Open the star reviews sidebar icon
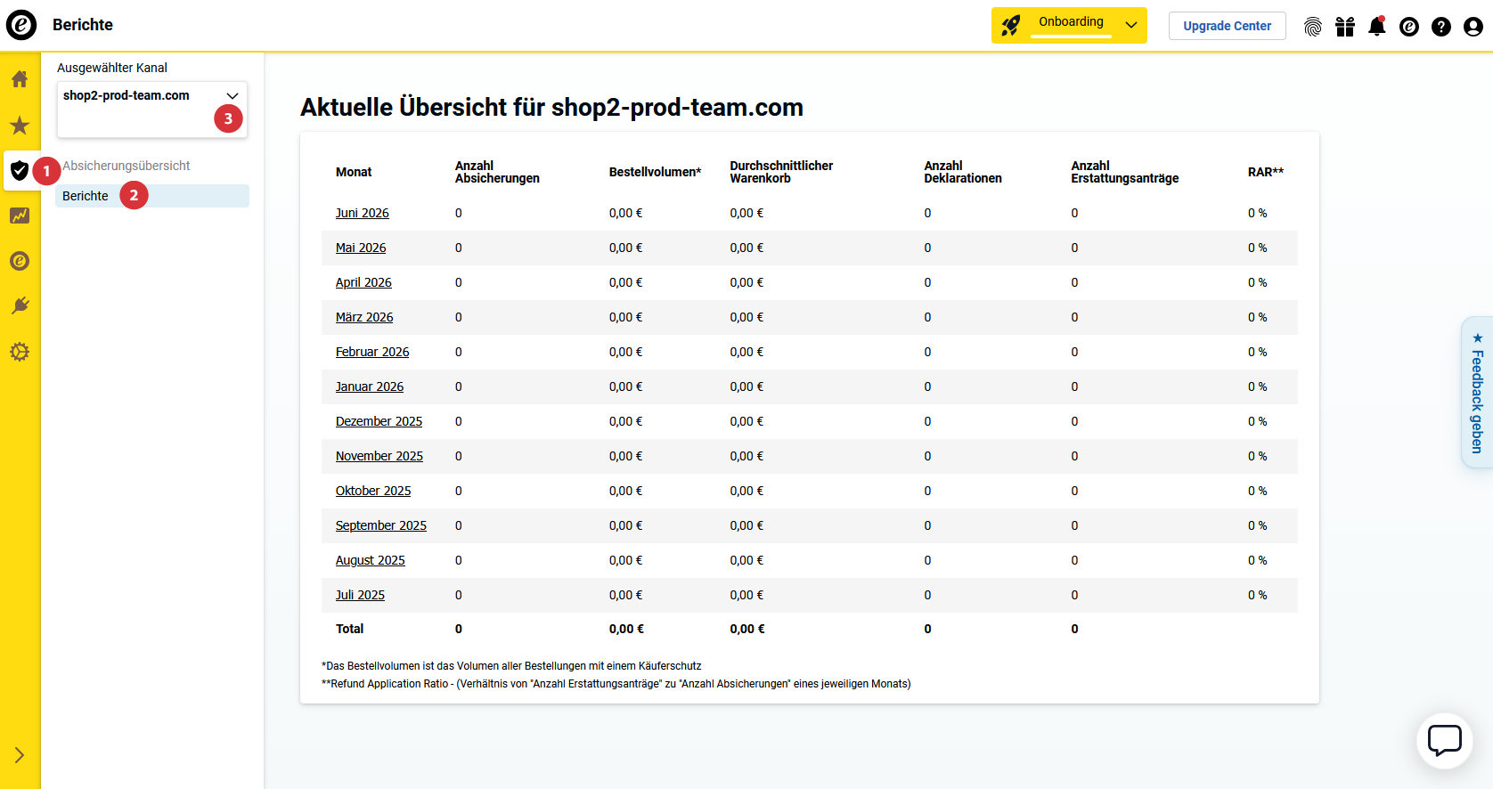 click(20, 125)
